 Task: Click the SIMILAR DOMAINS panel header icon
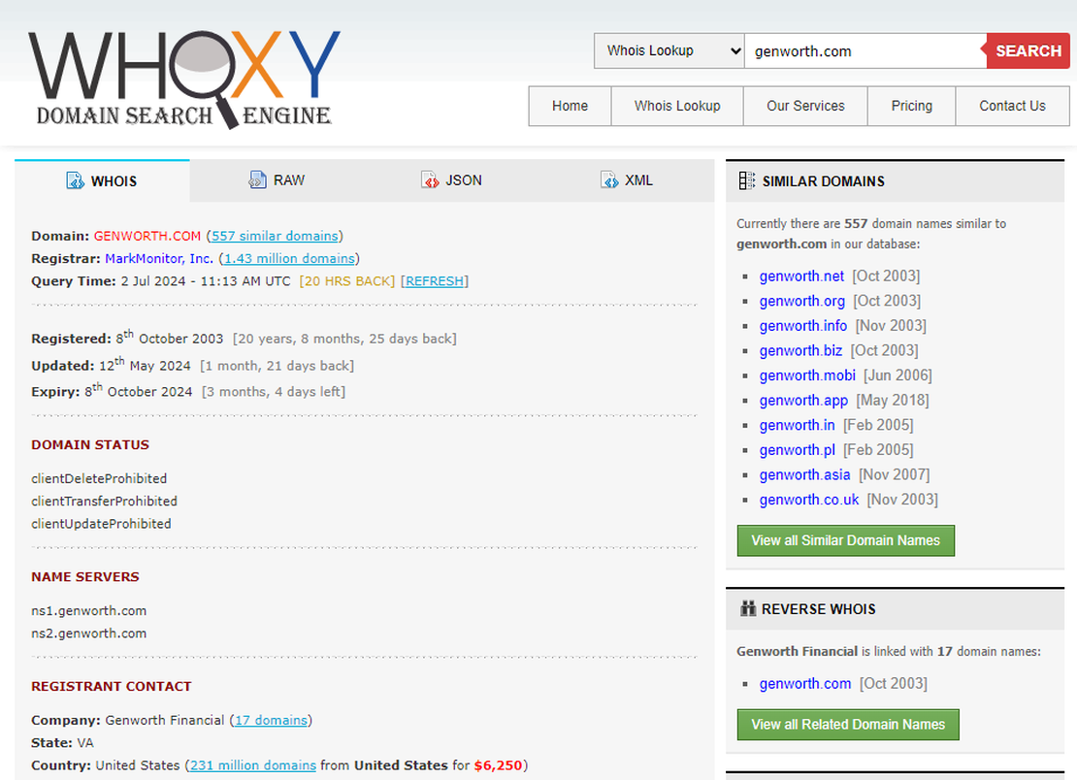[x=745, y=180]
